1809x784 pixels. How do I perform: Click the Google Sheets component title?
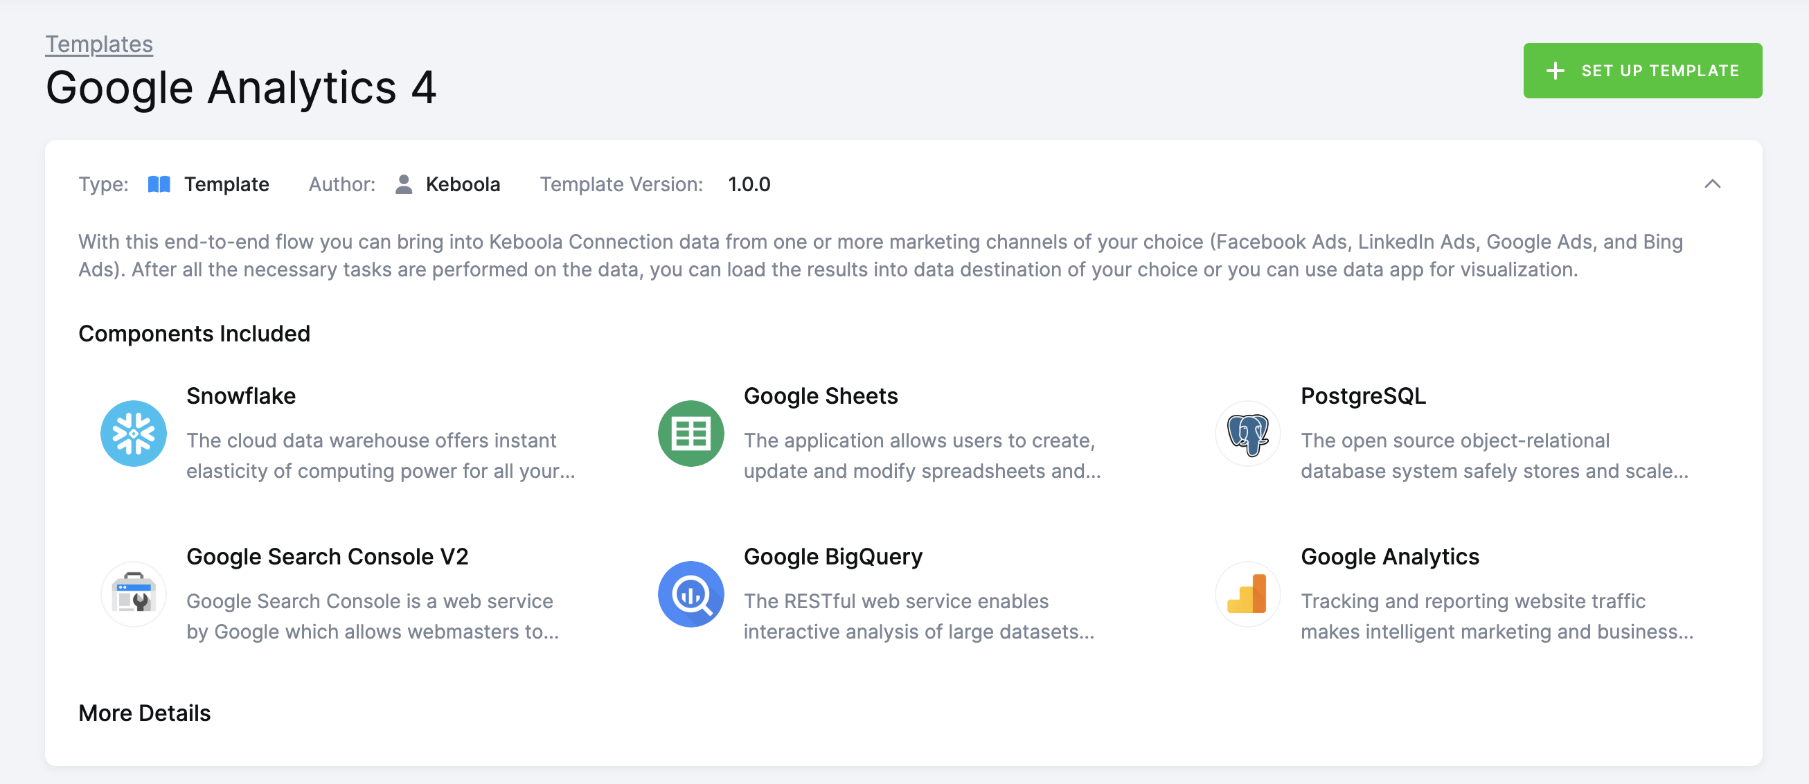click(x=820, y=396)
